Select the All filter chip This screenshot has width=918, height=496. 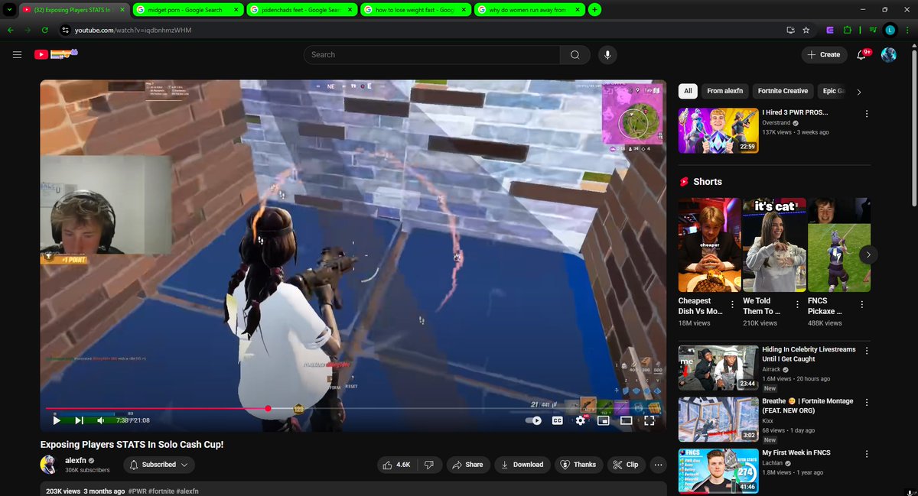[x=688, y=91]
